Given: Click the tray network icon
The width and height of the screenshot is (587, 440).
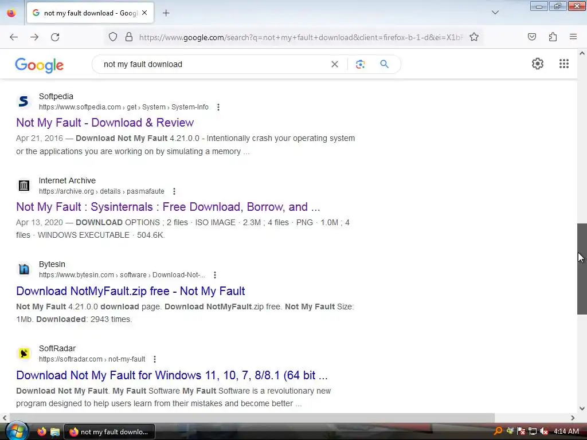Looking at the screenshot, I should [533, 431].
